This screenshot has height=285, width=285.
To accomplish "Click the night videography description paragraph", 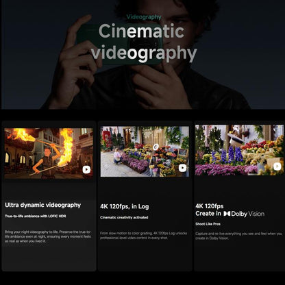I will coord(48,236).
